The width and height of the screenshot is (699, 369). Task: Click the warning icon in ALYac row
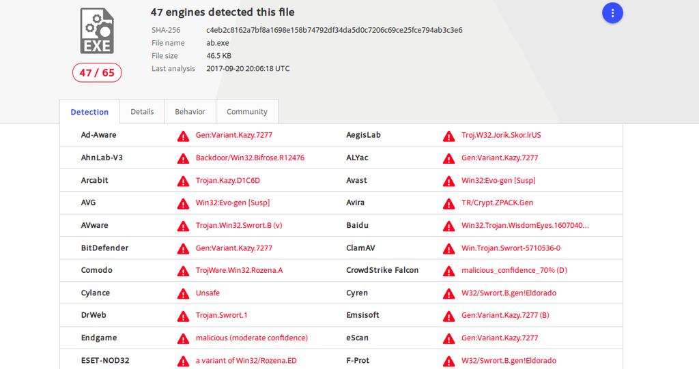[449, 159]
